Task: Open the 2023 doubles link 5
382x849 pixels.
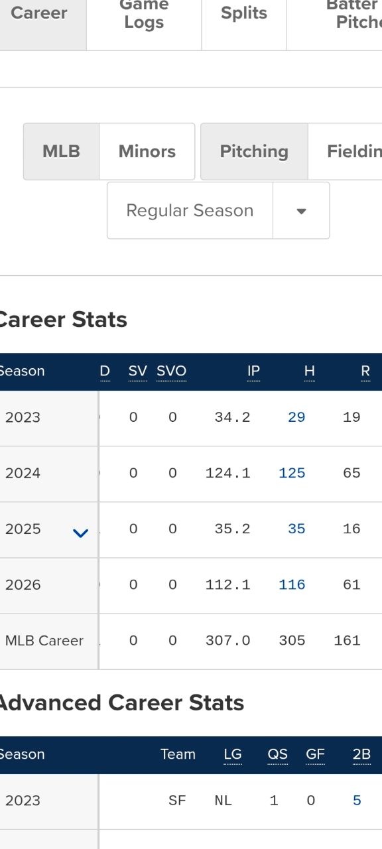Action: 357,801
